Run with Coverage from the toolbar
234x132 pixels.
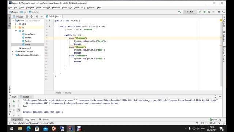coord(209,12)
